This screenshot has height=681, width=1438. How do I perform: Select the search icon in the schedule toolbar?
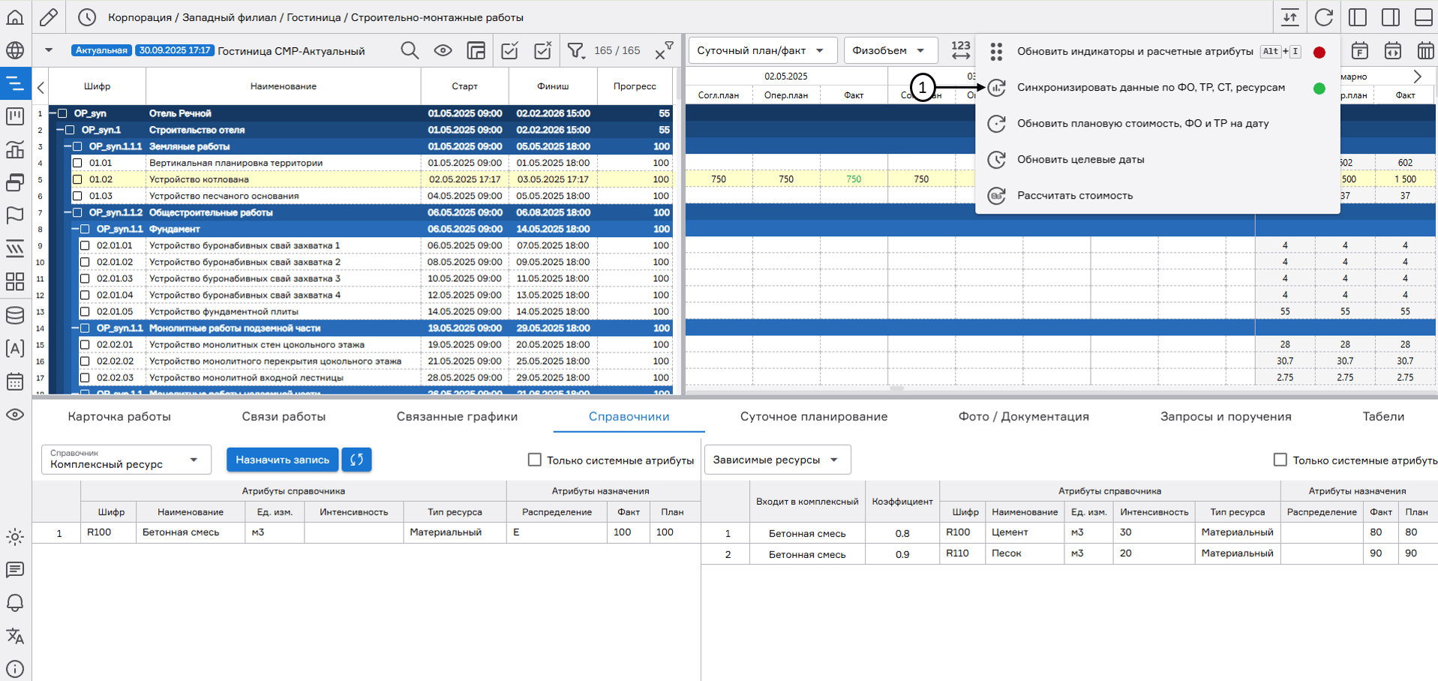[x=410, y=49]
